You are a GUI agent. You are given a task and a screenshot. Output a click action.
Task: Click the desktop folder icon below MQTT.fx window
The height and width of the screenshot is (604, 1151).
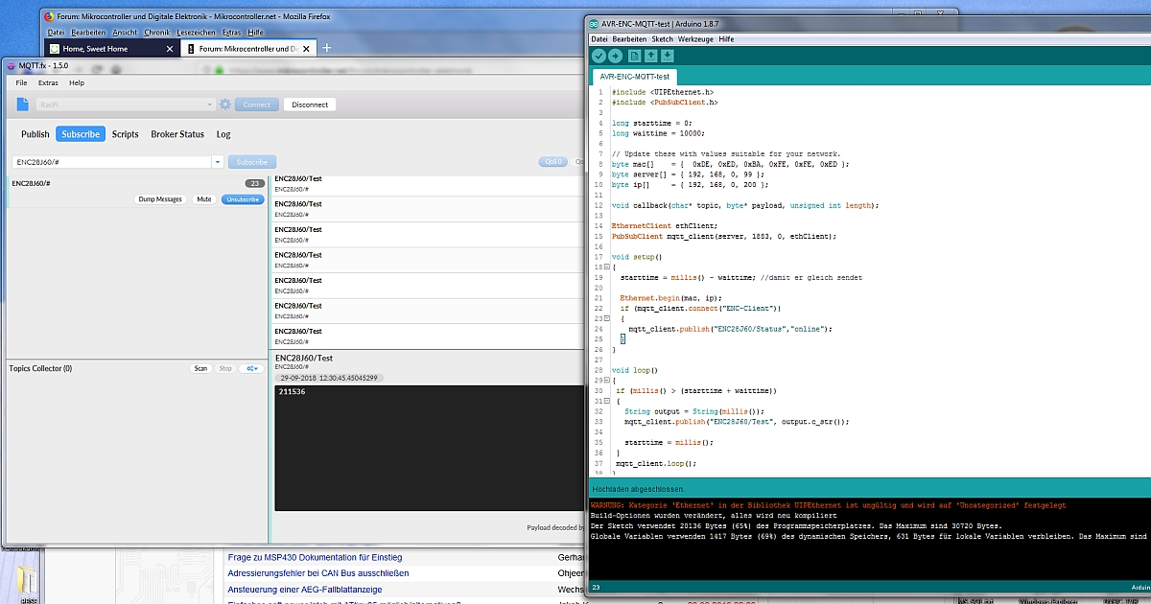tap(26, 583)
